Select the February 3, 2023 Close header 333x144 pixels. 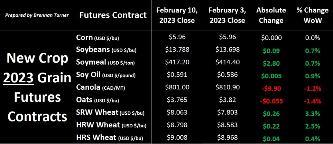[227, 15]
